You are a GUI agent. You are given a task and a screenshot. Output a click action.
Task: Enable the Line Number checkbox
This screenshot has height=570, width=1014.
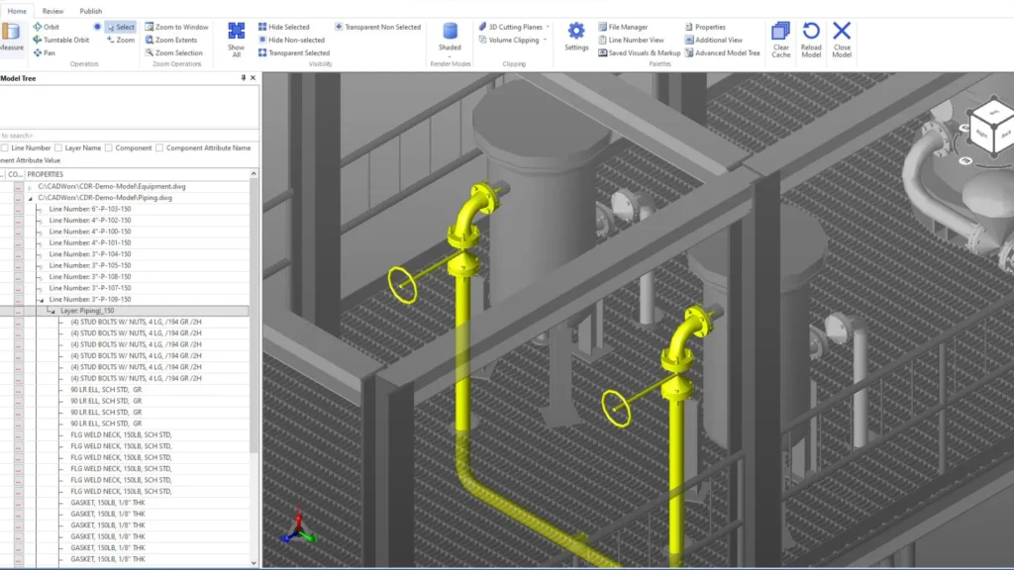tap(4, 147)
